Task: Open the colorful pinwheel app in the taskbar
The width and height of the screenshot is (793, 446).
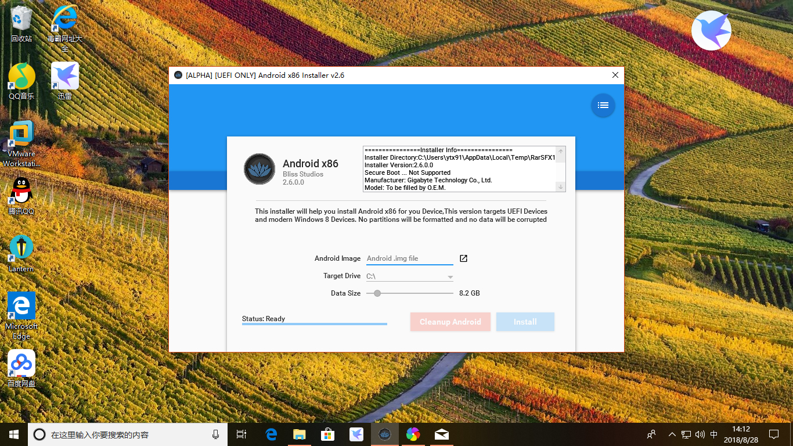Action: [x=413, y=434]
